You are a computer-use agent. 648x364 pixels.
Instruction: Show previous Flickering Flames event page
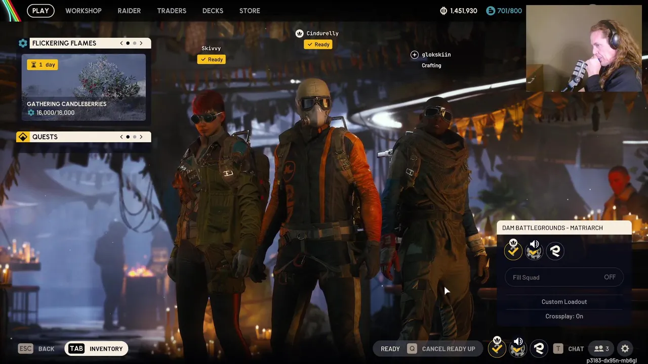coord(121,43)
